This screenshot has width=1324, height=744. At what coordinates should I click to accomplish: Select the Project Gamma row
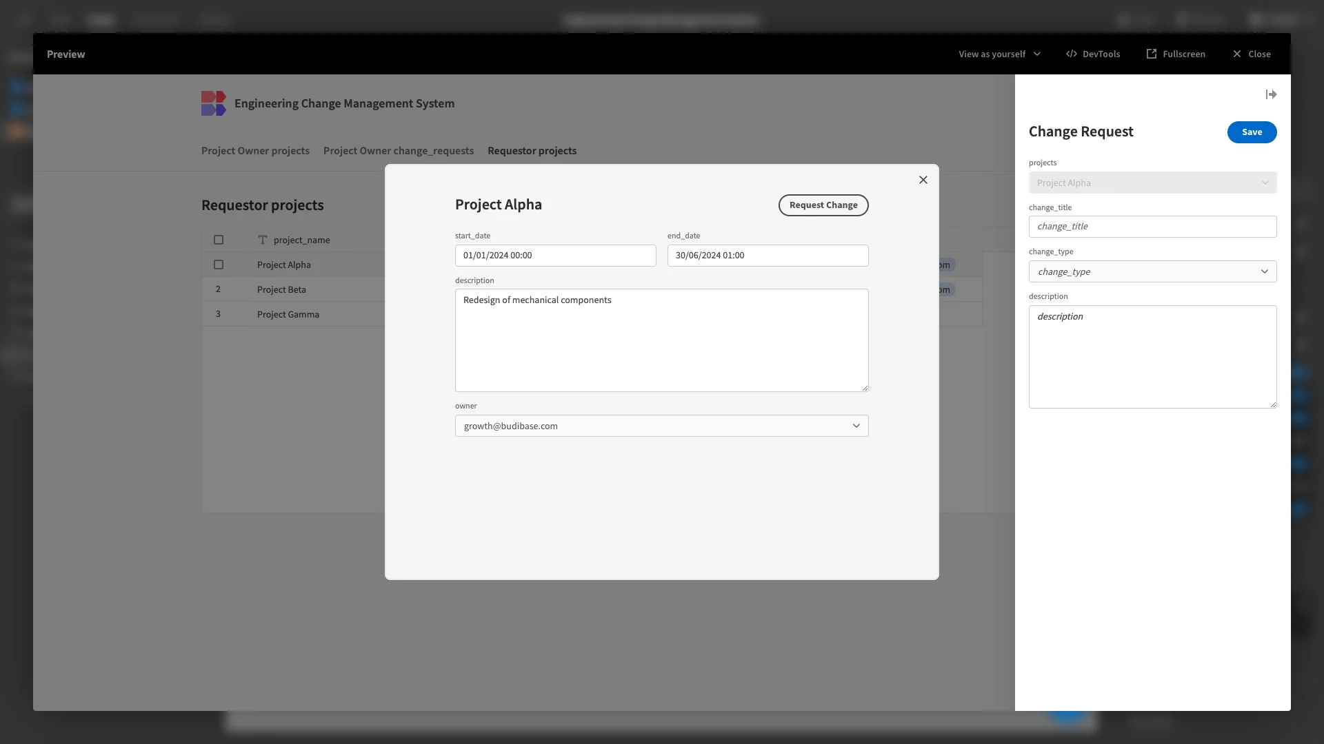click(293, 314)
